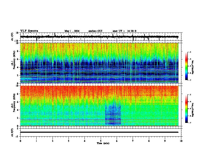Click the ch.1 voltage waveform trace
This screenshot has width=204, height=158.
tap(99, 37)
